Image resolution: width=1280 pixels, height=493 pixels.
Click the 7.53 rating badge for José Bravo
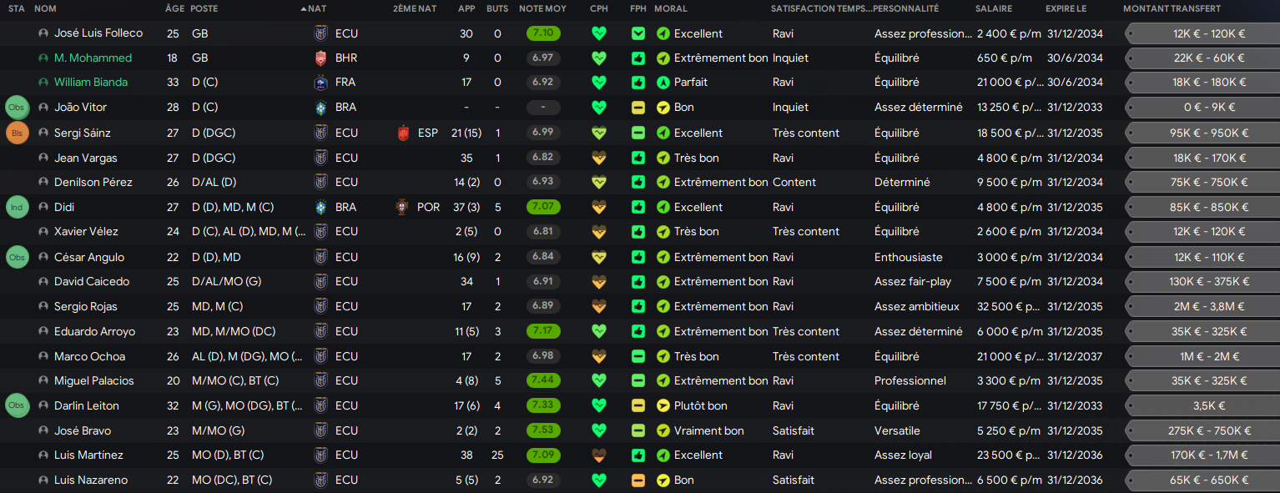(543, 431)
